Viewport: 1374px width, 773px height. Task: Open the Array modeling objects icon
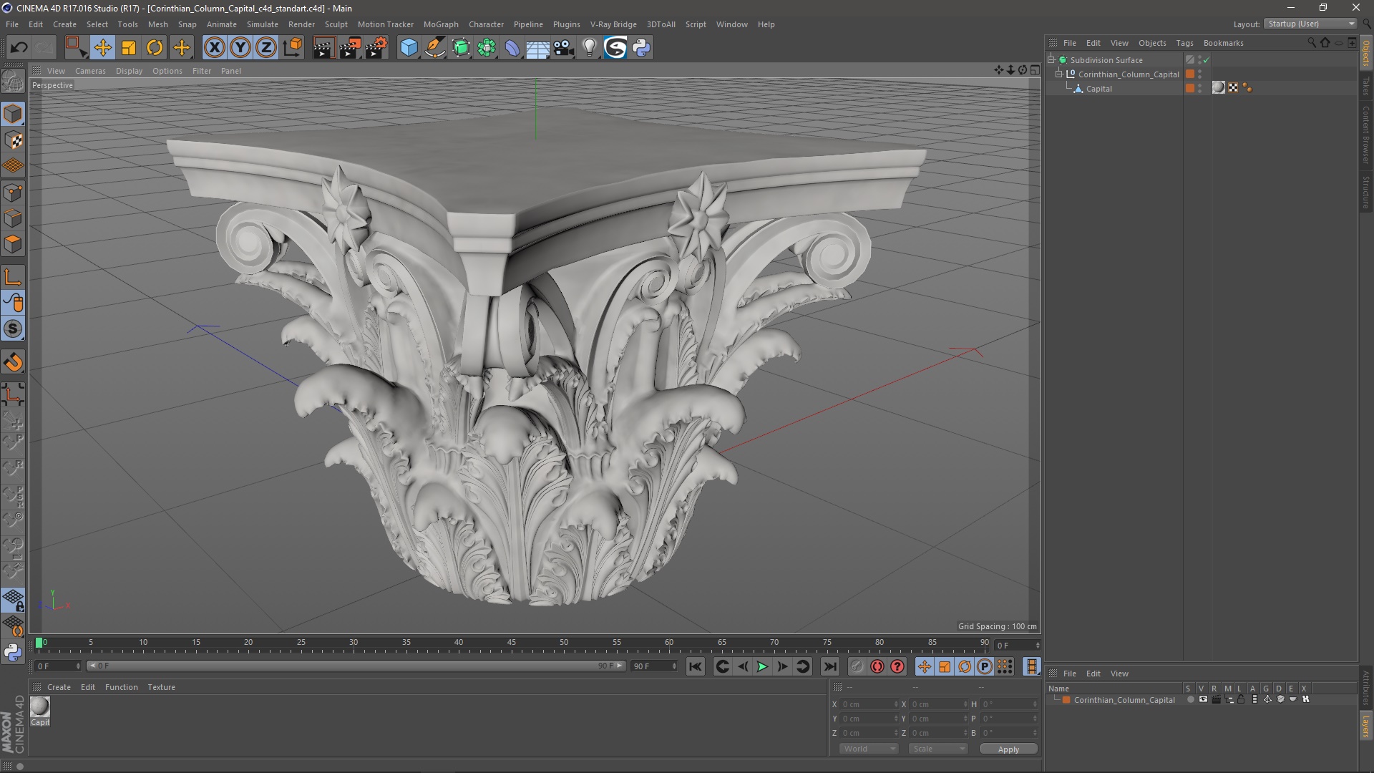[x=487, y=48]
